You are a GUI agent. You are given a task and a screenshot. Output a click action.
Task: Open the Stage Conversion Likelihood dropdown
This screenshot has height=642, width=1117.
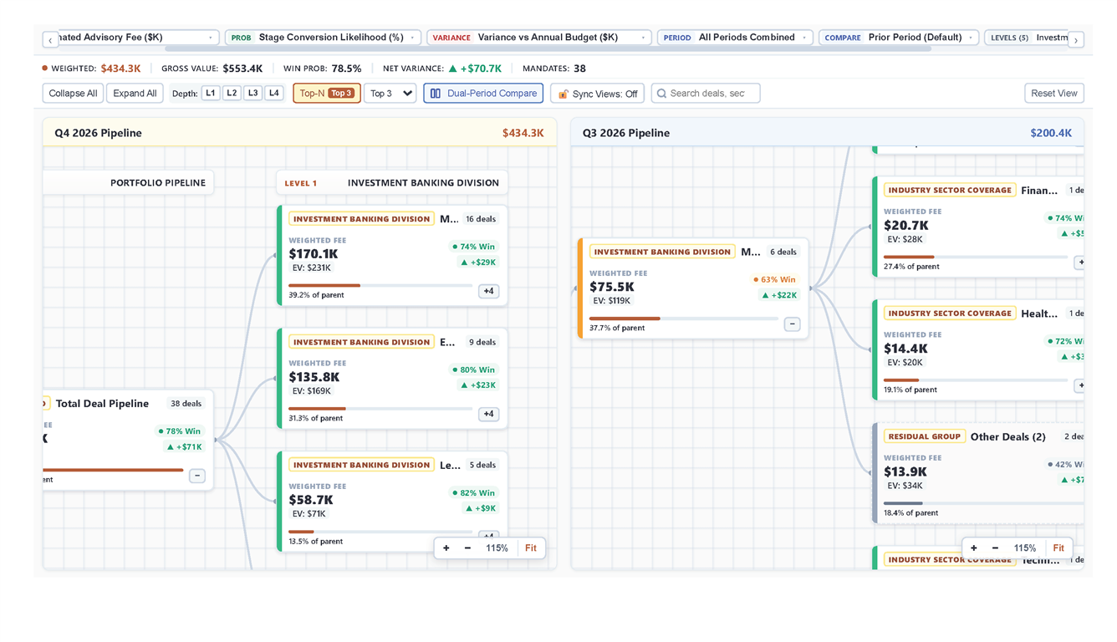(323, 38)
